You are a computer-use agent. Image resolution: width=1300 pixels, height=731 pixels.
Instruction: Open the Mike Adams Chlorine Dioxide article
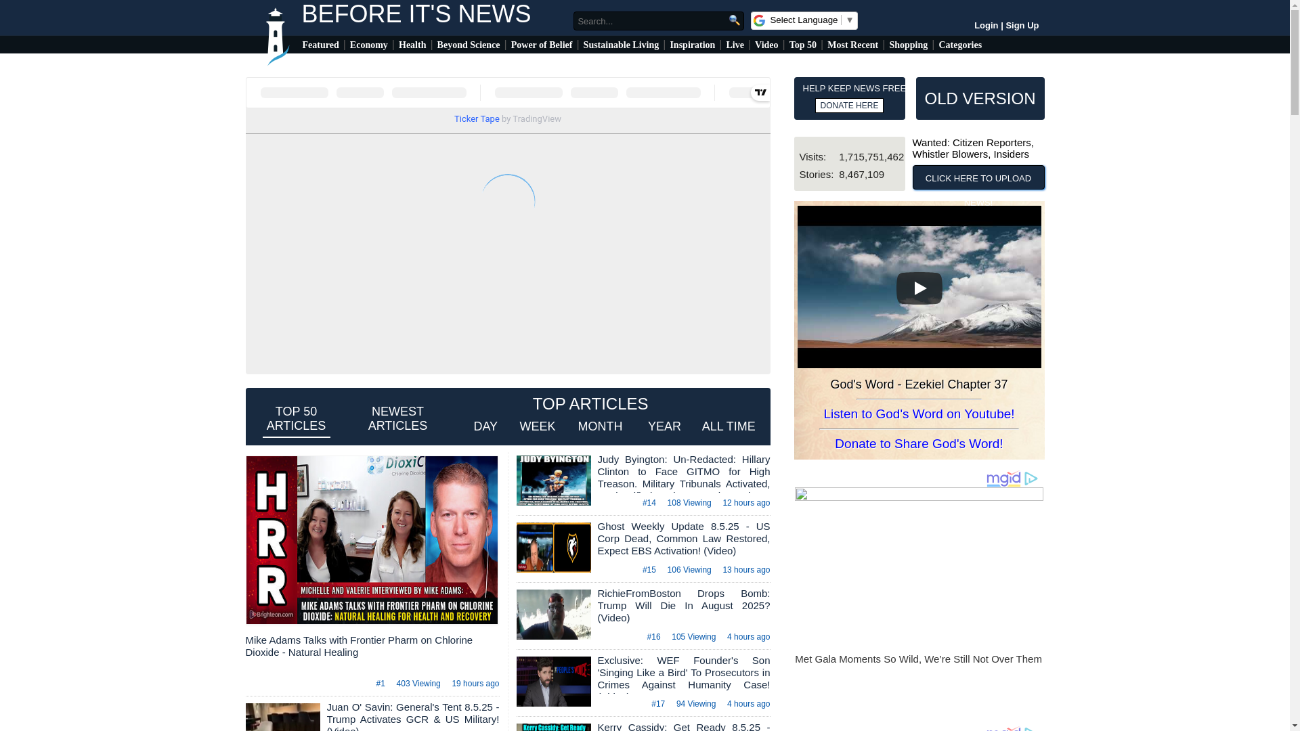[359, 646]
